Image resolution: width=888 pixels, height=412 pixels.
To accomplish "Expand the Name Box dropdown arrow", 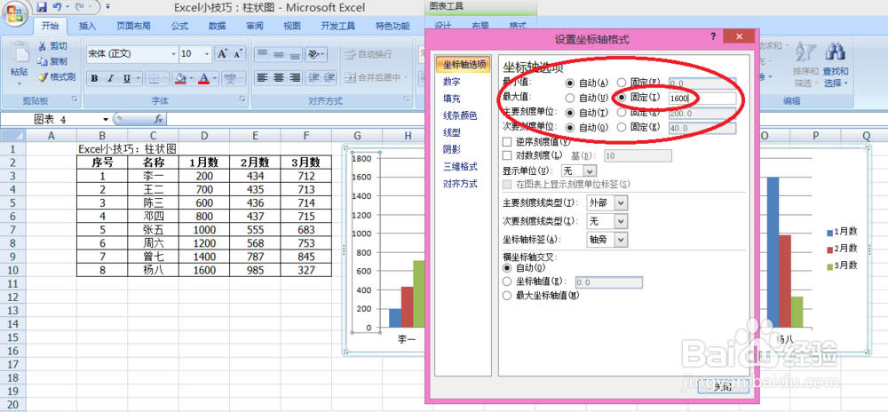I will (x=106, y=119).
